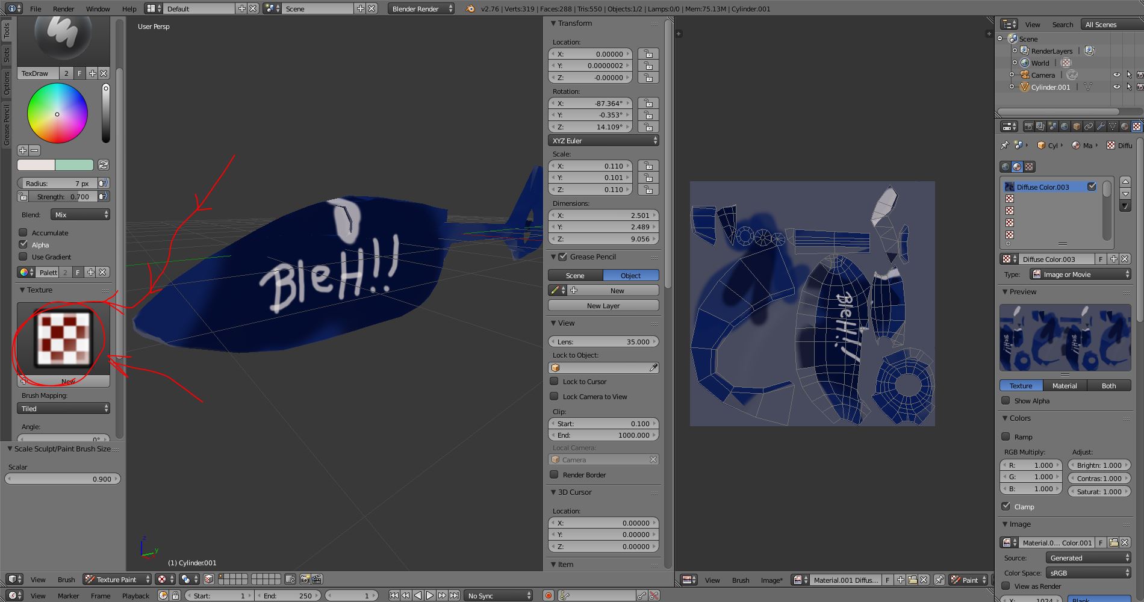Open the Material tab (sphere icon)
The width and height of the screenshot is (1144, 602).
click(1125, 126)
